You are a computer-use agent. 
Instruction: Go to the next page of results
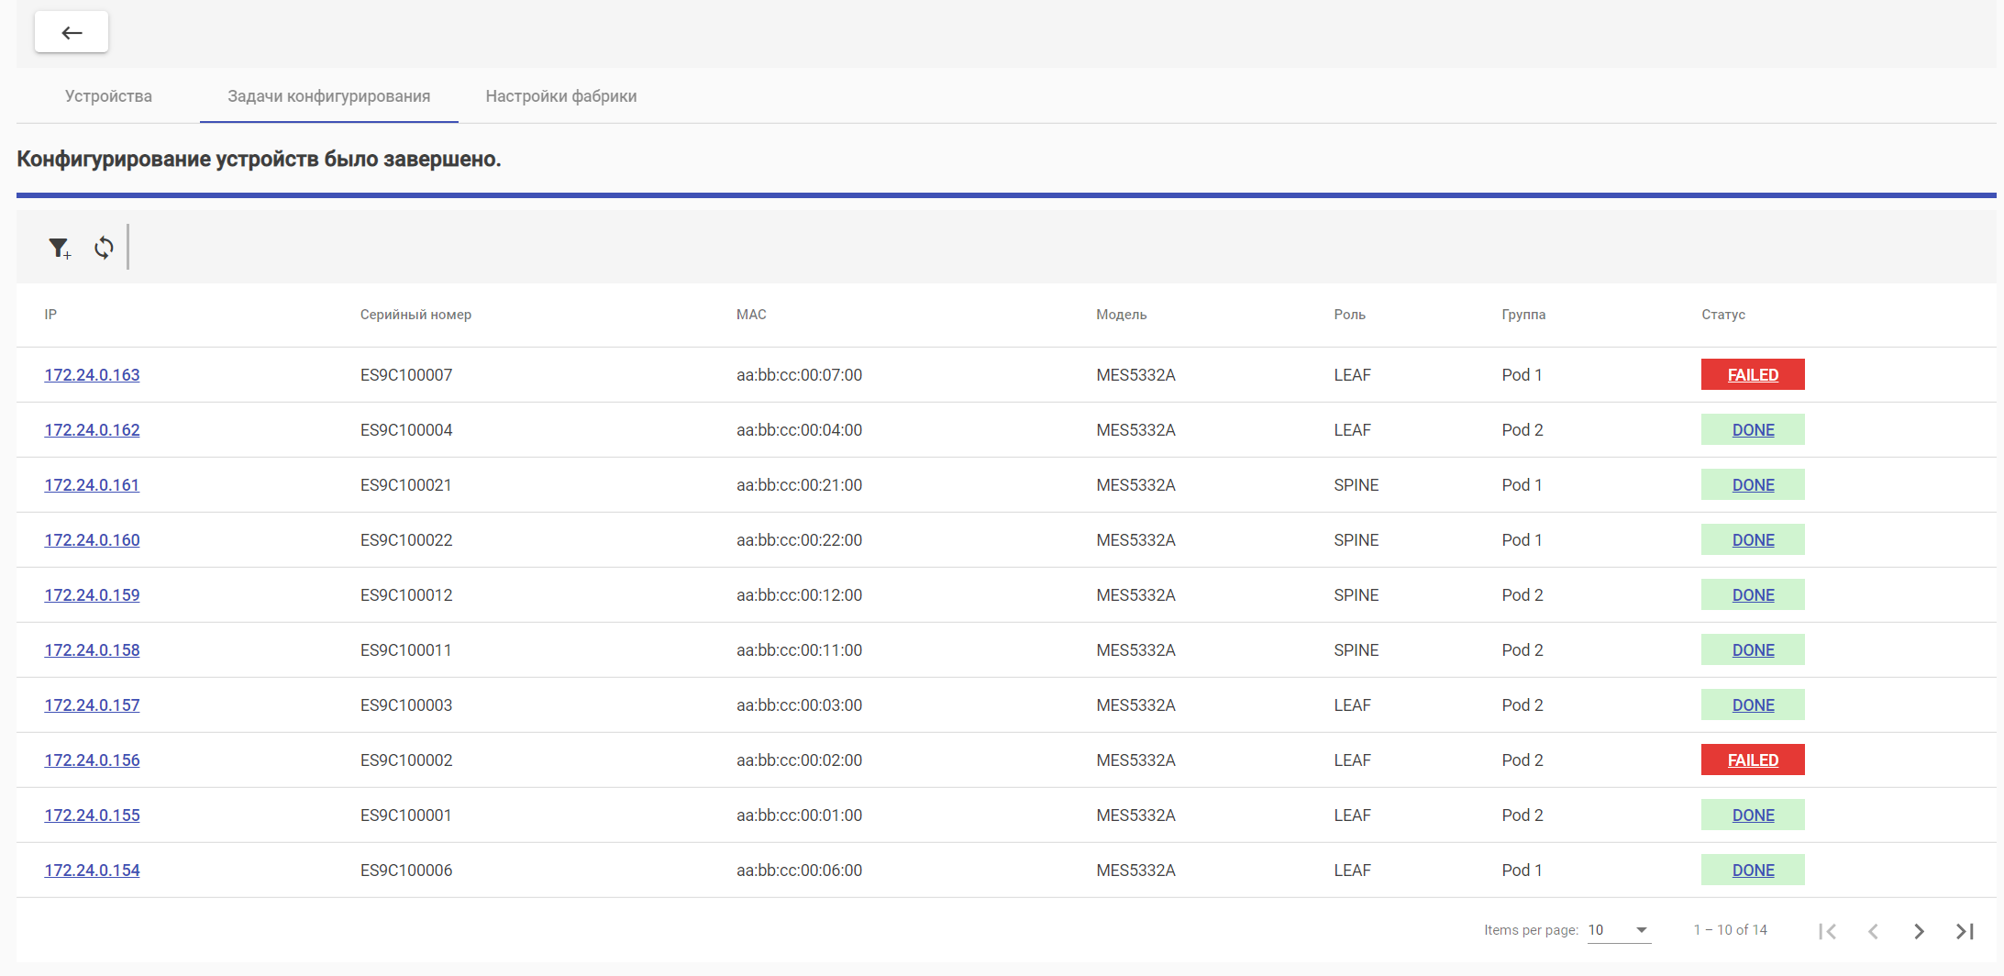click(x=1919, y=931)
